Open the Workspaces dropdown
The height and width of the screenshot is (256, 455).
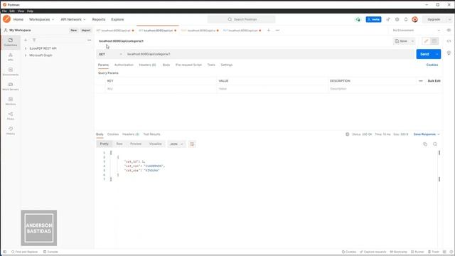[x=41, y=19]
